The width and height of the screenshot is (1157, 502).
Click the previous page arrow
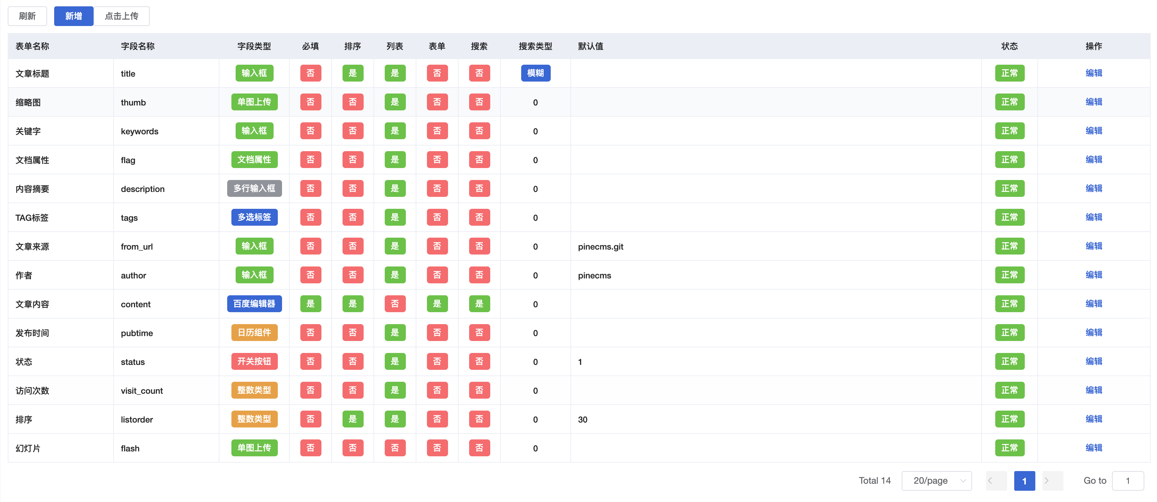(990, 481)
